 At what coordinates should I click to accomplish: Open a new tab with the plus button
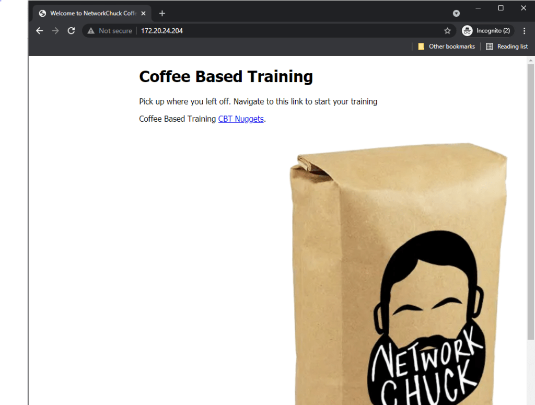click(x=162, y=13)
